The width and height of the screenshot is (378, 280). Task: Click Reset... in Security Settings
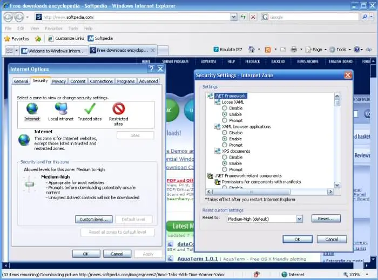click(x=326, y=218)
